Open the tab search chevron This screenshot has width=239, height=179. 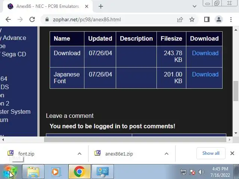194,6
